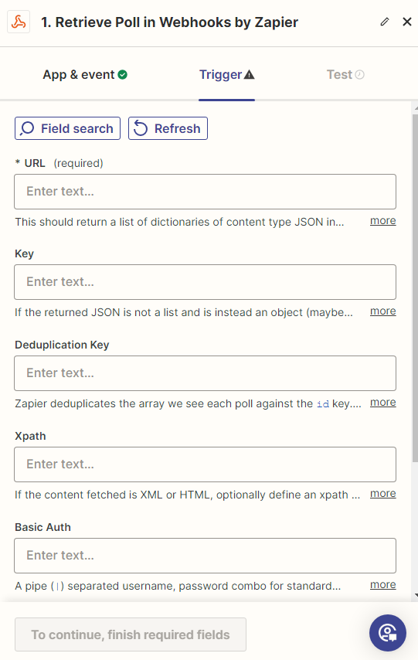
Task: Open the help chat bubble icon
Action: coord(388,633)
